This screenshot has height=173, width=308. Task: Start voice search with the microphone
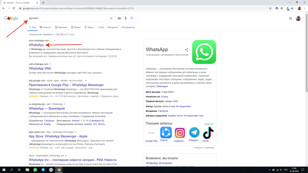click(126, 18)
